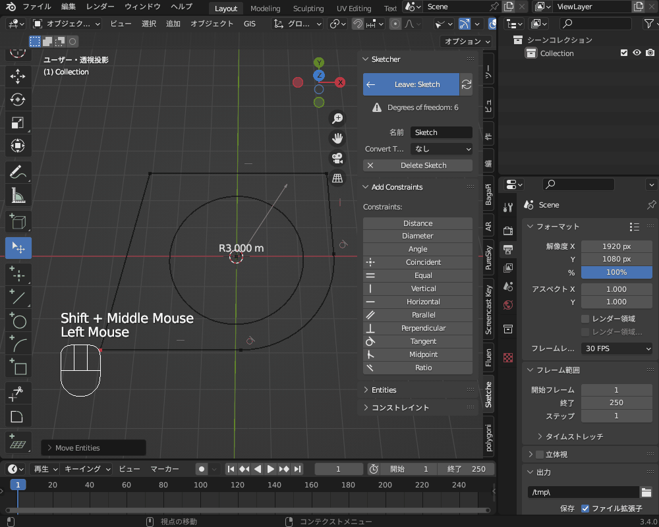The width and height of the screenshot is (659, 527).
Task: Open the Convert T なし dropdown
Action: tap(441, 149)
